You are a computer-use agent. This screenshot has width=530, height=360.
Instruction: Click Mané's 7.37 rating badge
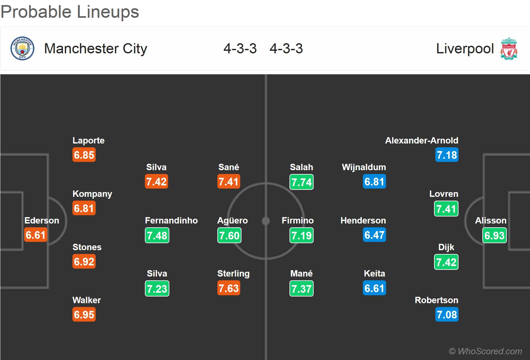pyautogui.click(x=302, y=289)
